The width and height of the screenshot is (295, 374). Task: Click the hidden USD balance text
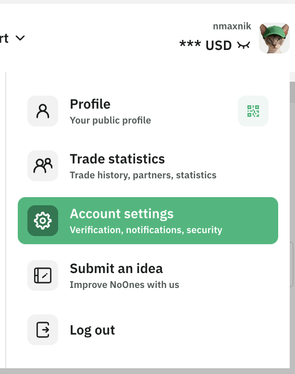[x=206, y=45]
